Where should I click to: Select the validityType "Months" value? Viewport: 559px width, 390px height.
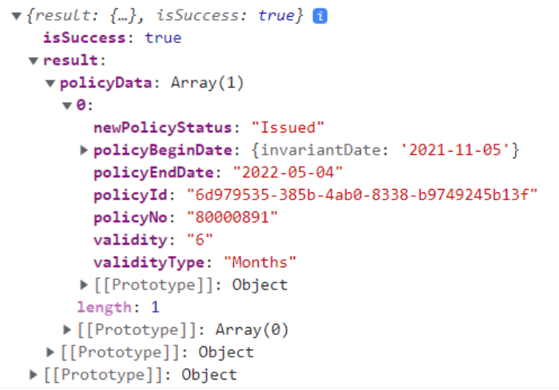click(x=260, y=262)
